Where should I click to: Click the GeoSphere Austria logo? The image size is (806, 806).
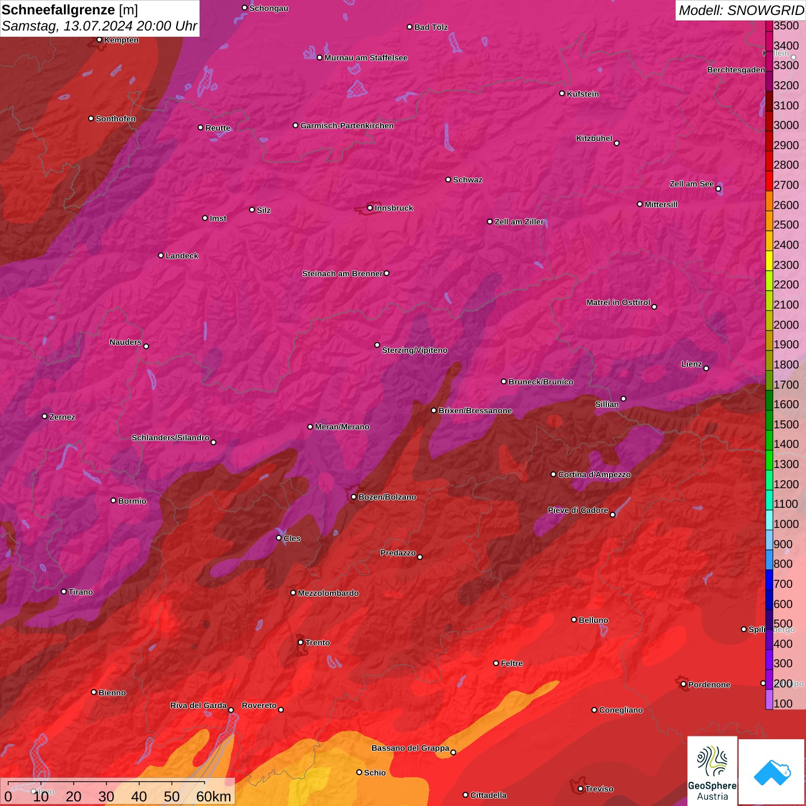(x=712, y=771)
